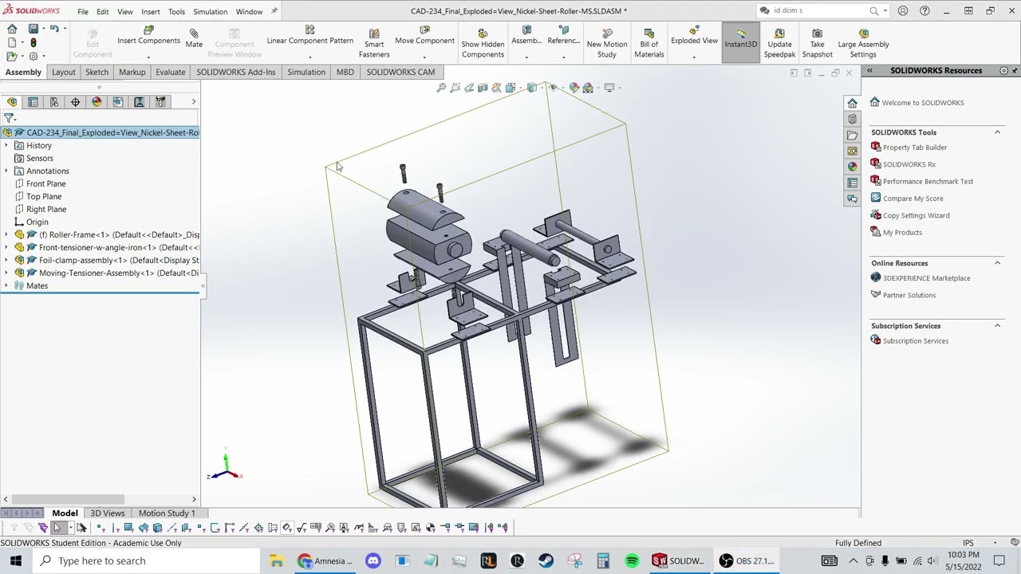1021x574 pixels.
Task: Click Smart Fasteners tool
Action: [374, 43]
